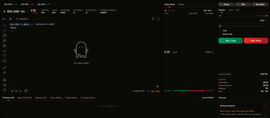
Task: Click the Cross margin mode button
Action: (227, 5)
